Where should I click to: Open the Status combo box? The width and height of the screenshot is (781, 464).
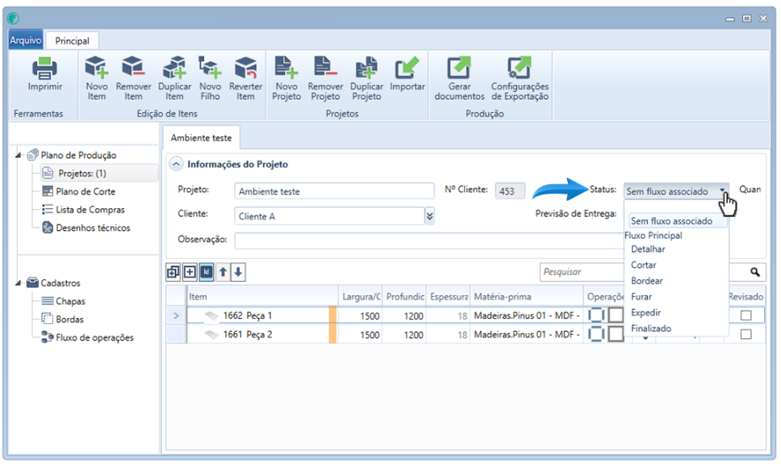(676, 191)
